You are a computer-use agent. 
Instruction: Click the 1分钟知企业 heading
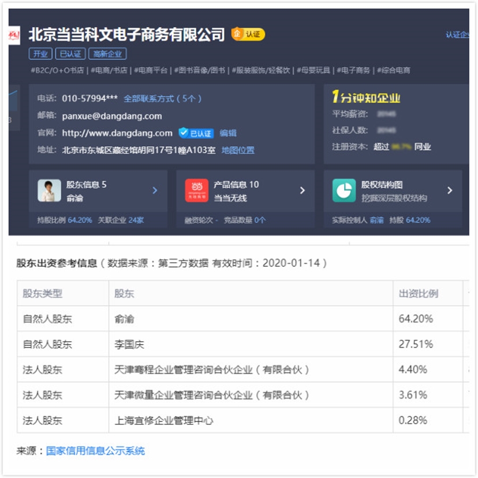click(x=366, y=97)
